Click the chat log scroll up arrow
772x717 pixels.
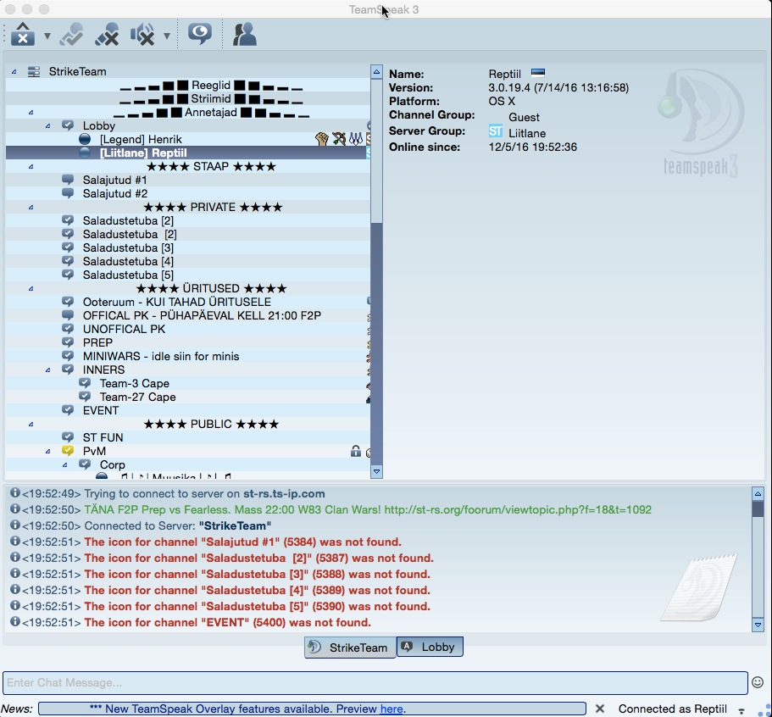tap(758, 493)
